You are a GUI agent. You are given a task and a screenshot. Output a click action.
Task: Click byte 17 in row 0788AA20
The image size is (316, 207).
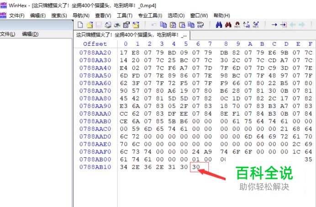(x=124, y=53)
